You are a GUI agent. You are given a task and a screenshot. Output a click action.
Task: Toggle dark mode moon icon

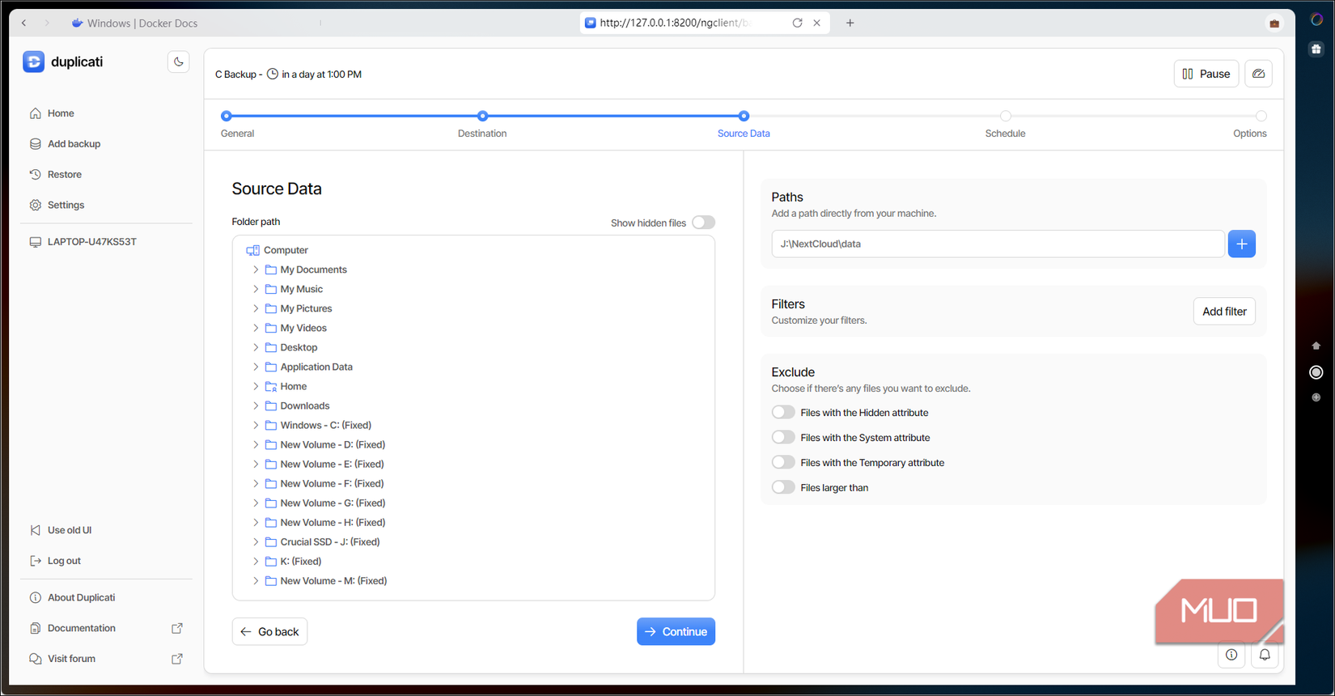tap(179, 62)
